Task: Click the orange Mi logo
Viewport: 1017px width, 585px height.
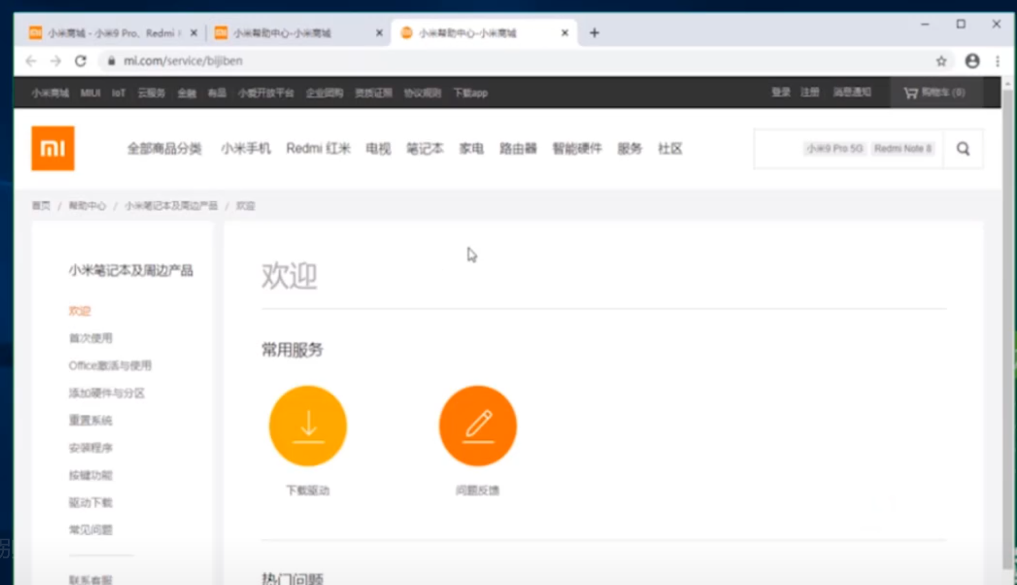Action: 52,148
